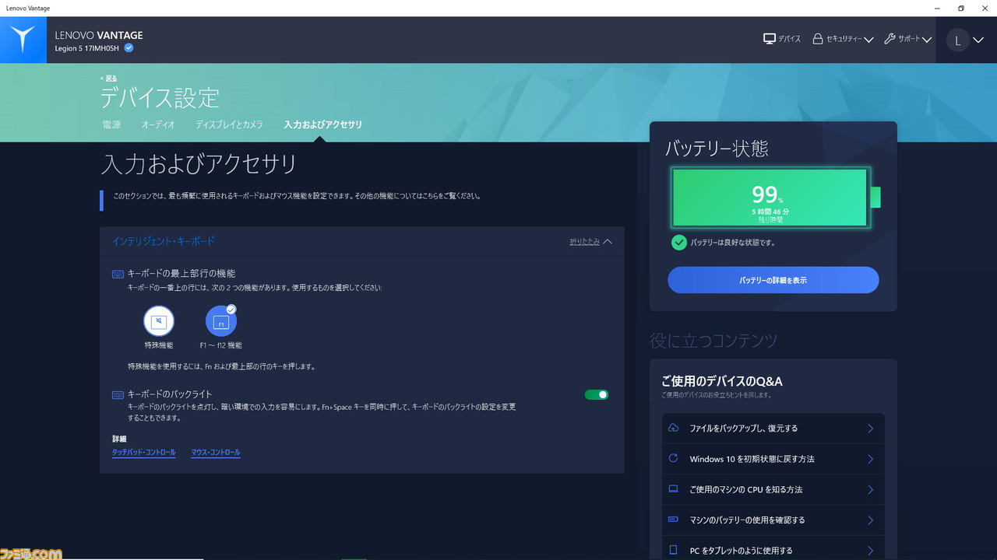997x560 pixels.
Task: Switch to the ディスプレイとカメラ tab
Action: (229, 124)
